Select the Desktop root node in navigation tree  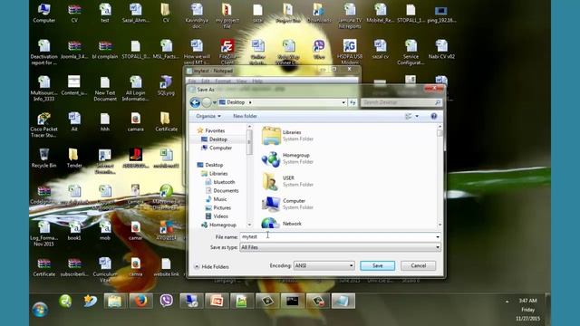210,165
